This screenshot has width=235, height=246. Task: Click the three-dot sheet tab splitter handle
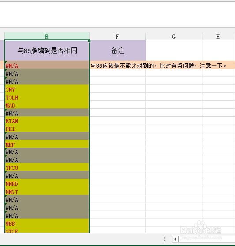[165, 239]
